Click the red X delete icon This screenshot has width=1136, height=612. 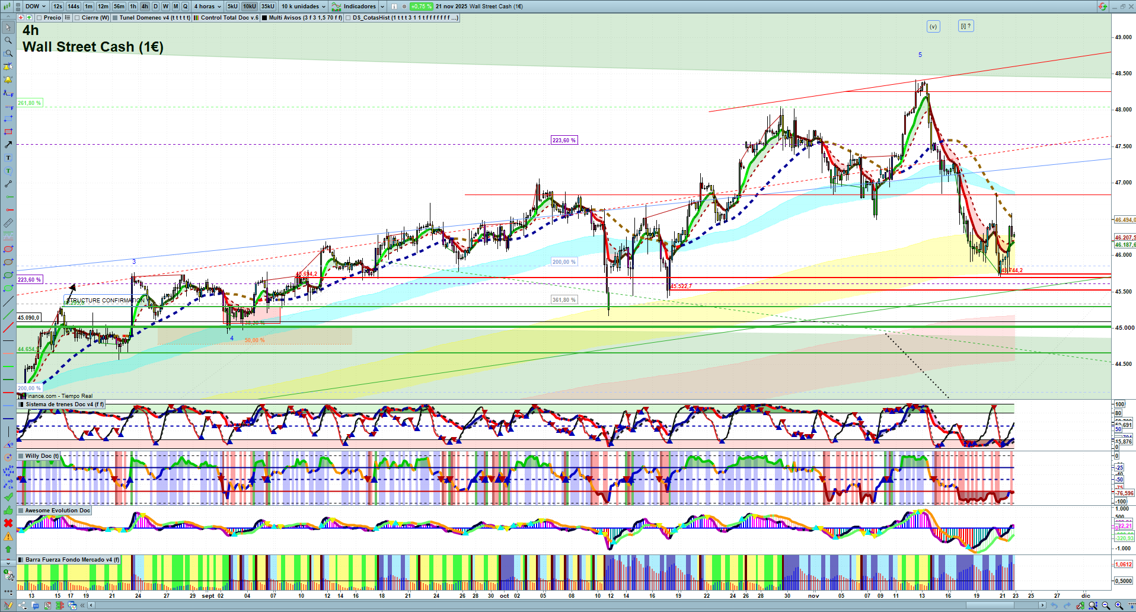pos(8,523)
